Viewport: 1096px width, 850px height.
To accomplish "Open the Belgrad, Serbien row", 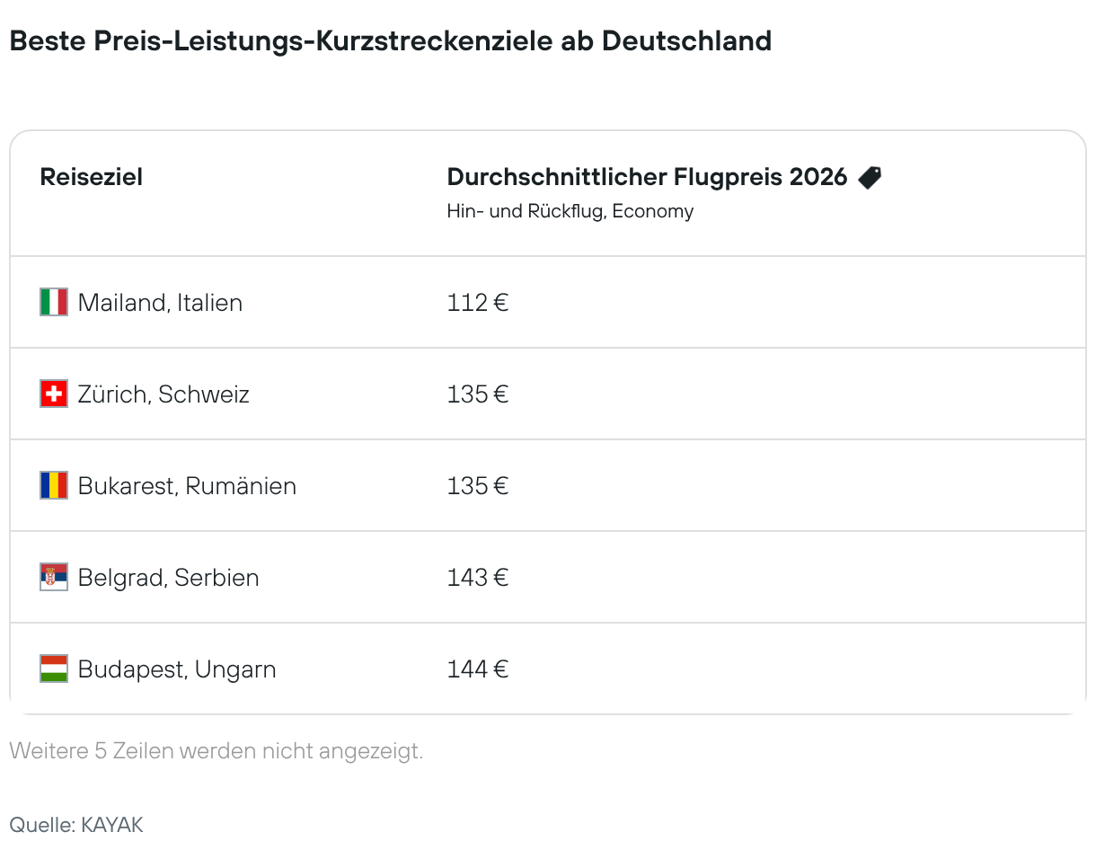I will [x=168, y=578].
